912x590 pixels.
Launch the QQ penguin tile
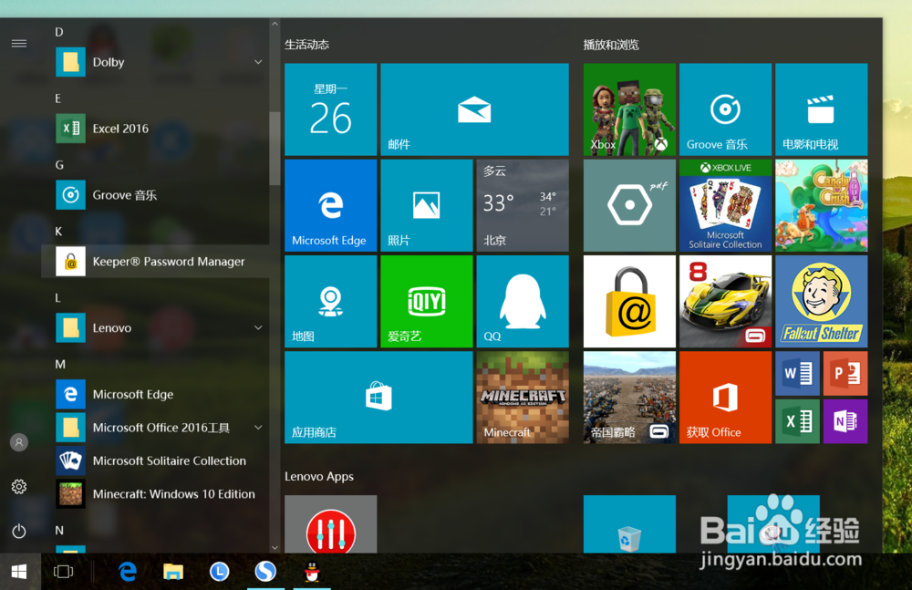[x=523, y=302]
